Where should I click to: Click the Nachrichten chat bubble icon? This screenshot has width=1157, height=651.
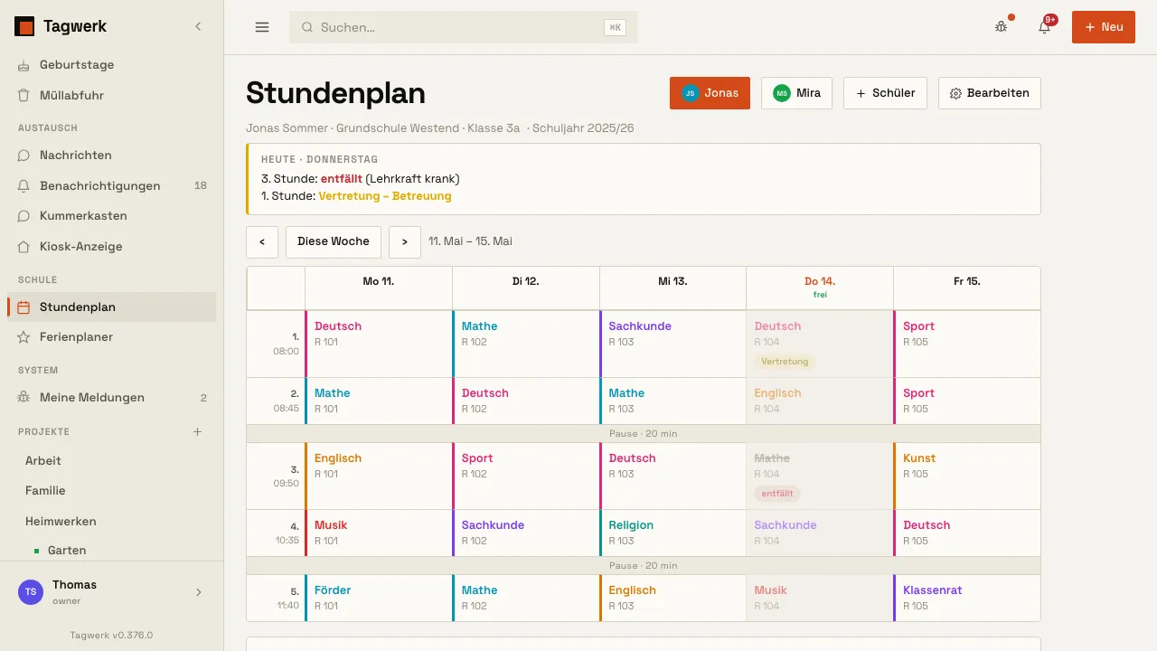tap(24, 156)
